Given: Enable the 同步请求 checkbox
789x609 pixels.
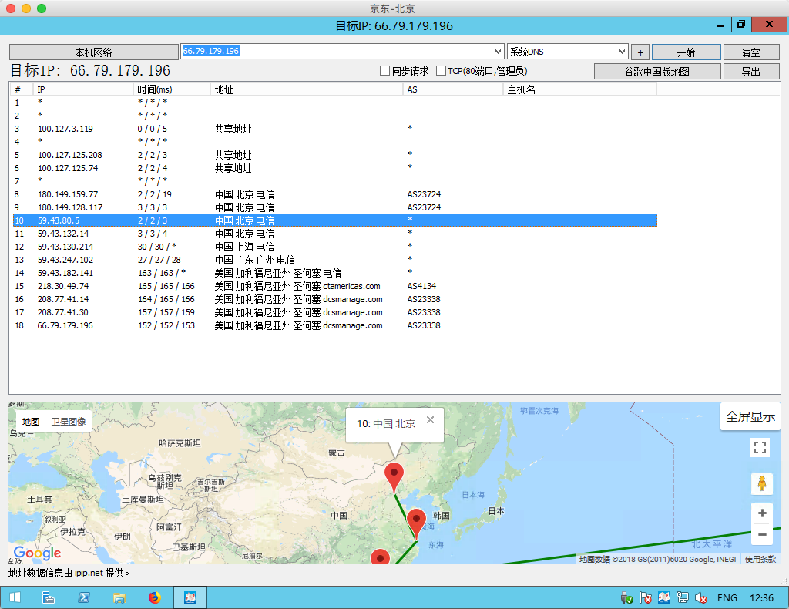Looking at the screenshot, I should pyautogui.click(x=385, y=71).
